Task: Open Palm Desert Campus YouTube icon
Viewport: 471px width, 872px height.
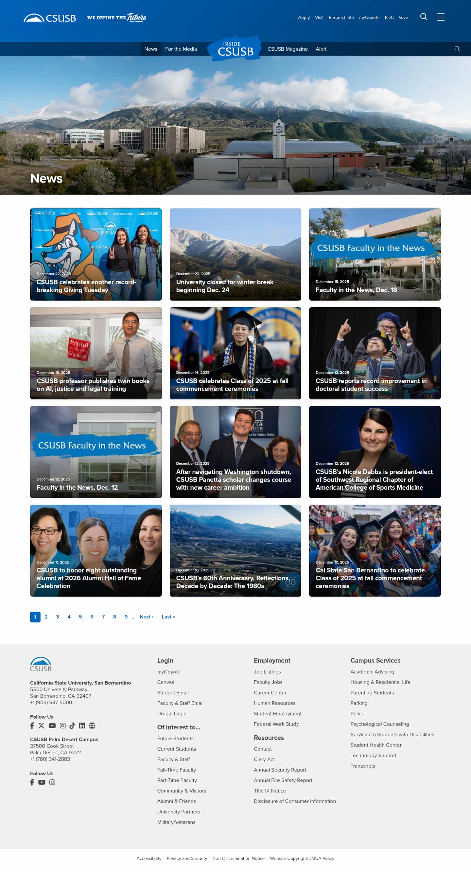Action: pyautogui.click(x=42, y=782)
